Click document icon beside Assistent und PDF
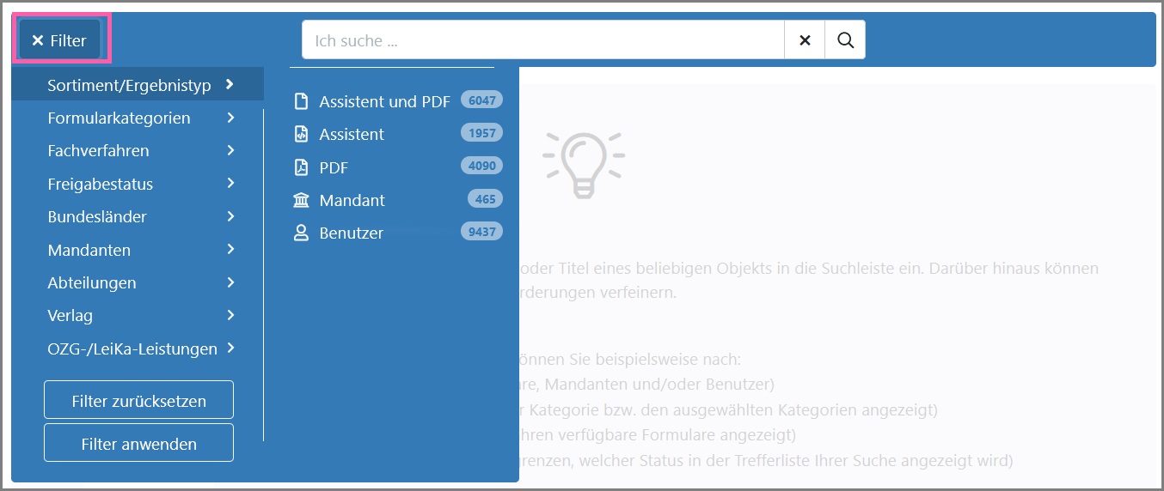This screenshot has width=1164, height=491. tap(301, 101)
